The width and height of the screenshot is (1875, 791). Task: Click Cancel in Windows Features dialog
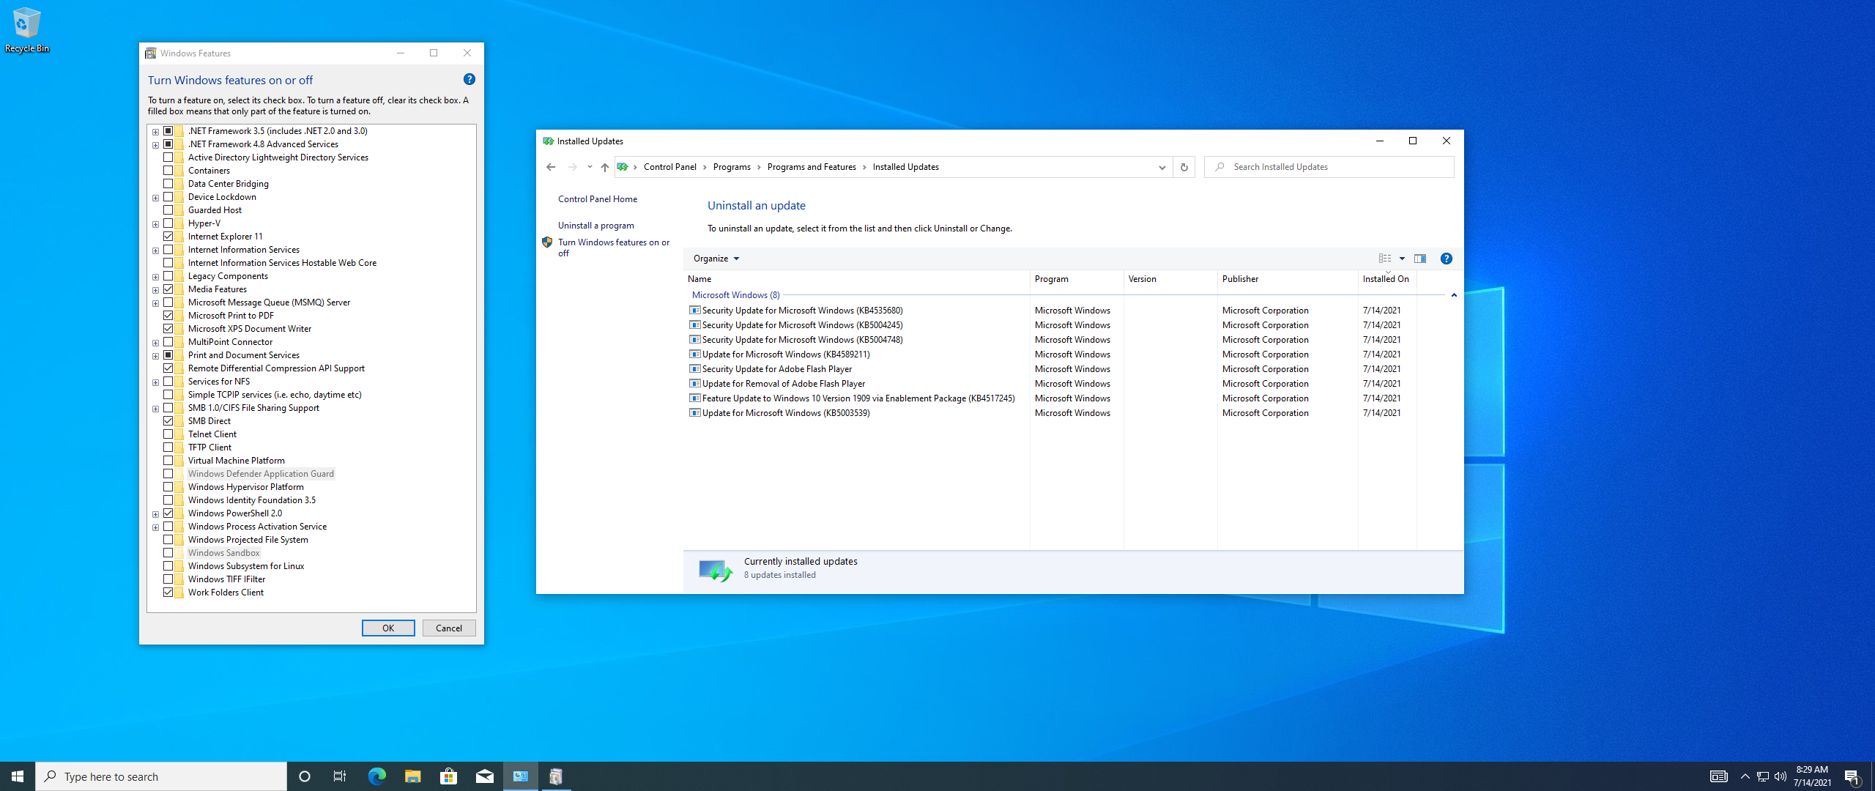(449, 628)
